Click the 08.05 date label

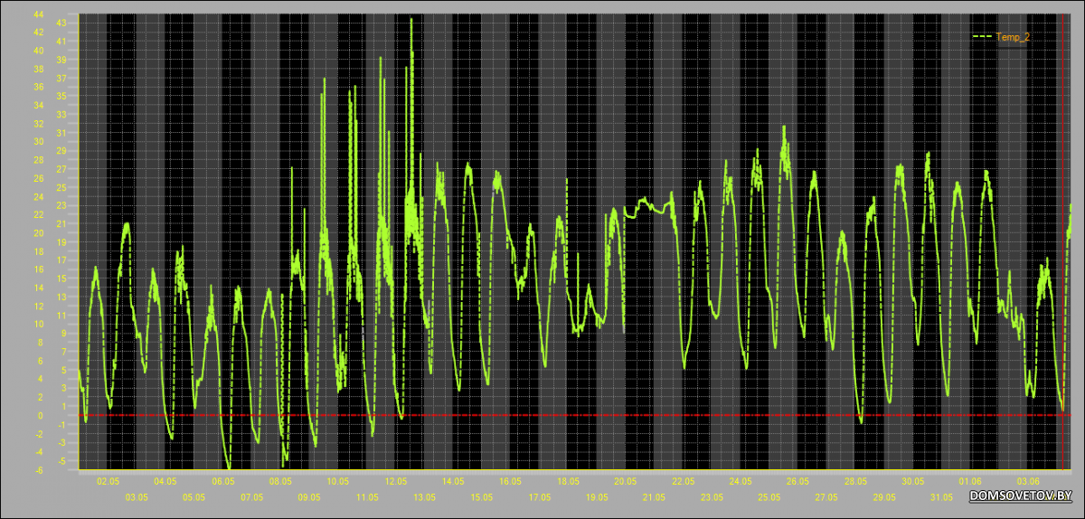point(280,482)
